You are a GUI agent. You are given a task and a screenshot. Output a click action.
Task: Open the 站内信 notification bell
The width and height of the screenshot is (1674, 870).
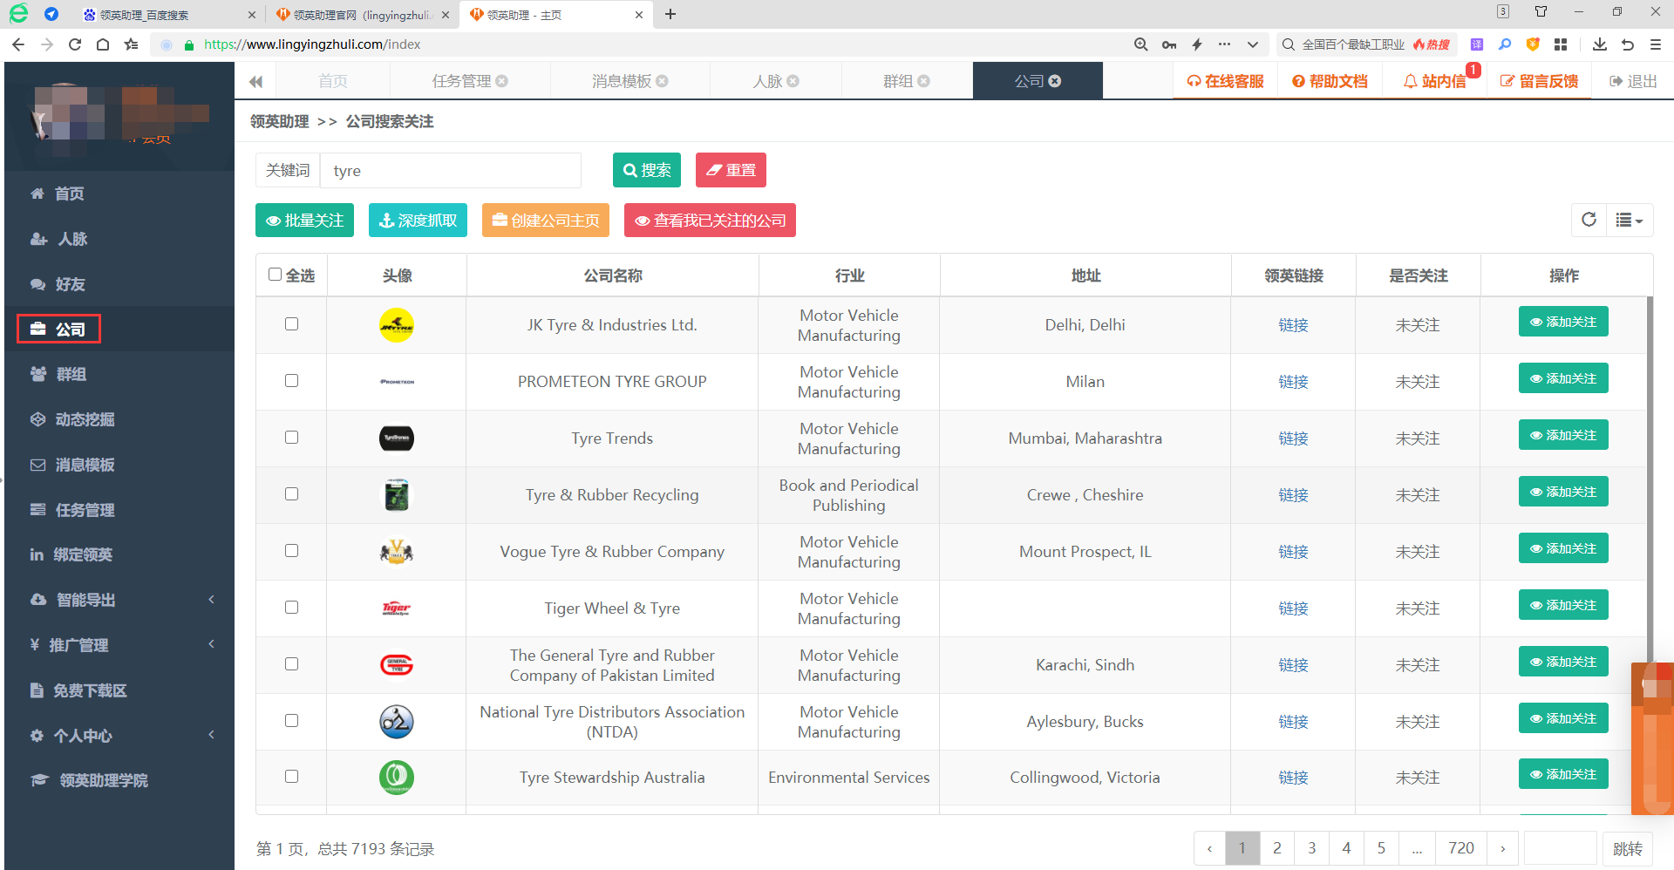tap(1433, 81)
